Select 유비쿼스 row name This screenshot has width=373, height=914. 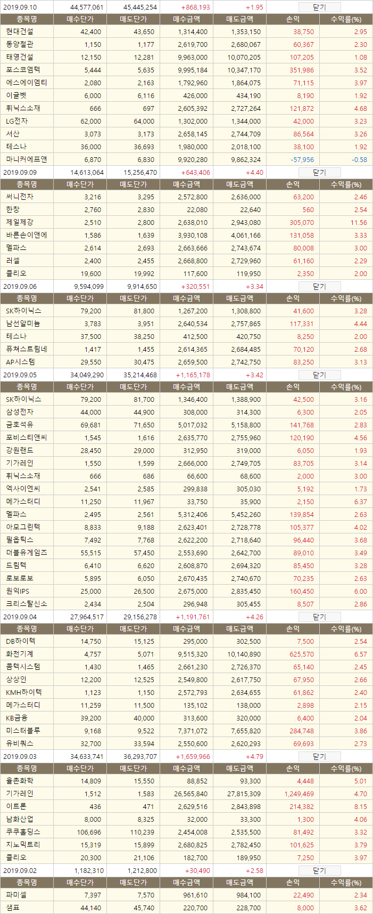click(x=19, y=743)
